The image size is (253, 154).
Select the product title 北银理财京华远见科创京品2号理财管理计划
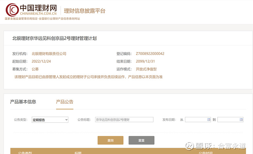tap(54, 38)
